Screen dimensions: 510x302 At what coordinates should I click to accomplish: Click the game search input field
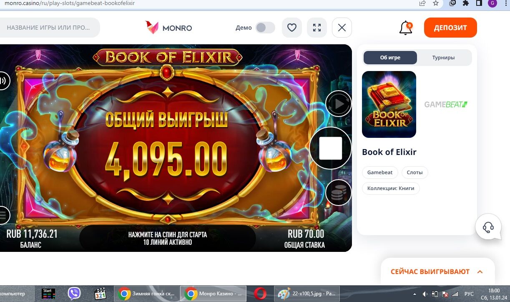[49, 28]
